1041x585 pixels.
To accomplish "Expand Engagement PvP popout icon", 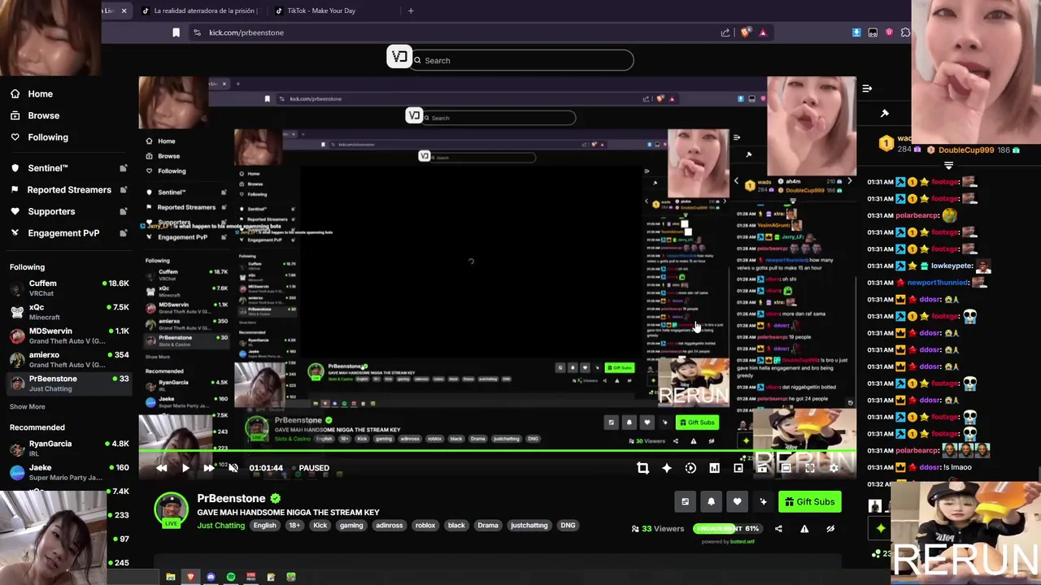I will (124, 232).
